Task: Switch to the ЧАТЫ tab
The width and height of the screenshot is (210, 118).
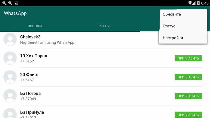Action: [x=105, y=26]
